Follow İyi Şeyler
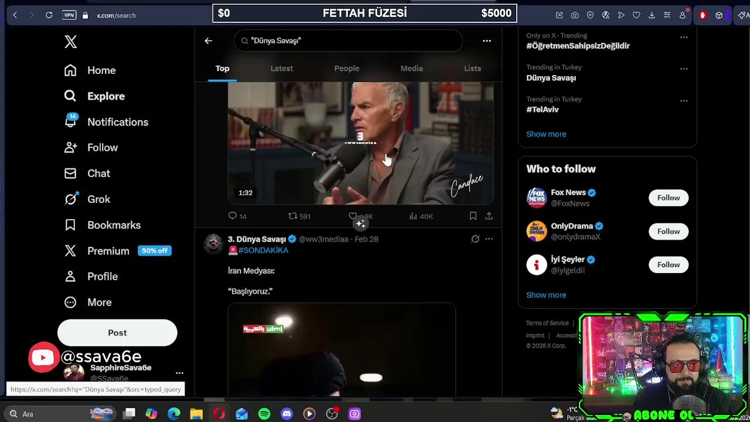This screenshot has width=750, height=422. point(669,265)
